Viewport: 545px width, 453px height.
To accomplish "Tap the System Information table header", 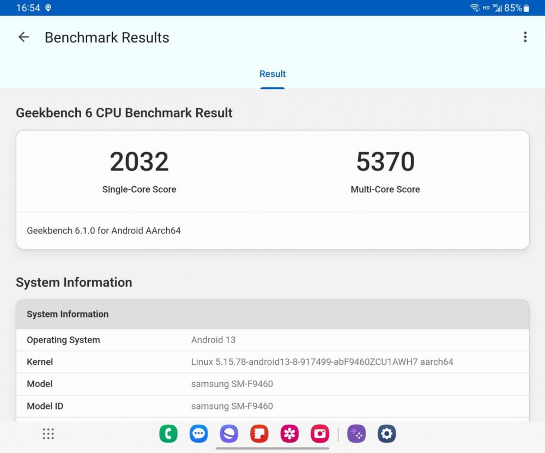I will pos(272,314).
